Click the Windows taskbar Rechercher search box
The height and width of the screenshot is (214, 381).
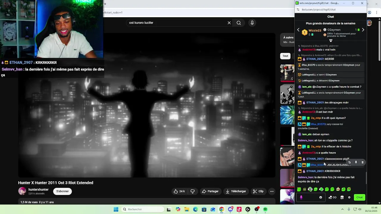coord(143,210)
